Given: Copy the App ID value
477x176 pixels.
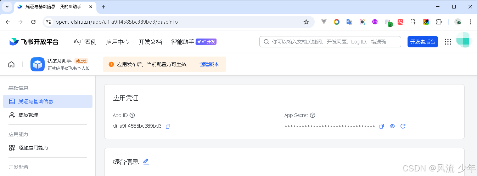Looking at the screenshot, I should coord(168,126).
